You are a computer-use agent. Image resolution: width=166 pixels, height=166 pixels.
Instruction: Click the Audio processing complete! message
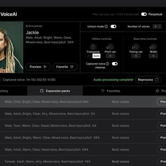pyautogui.click(x=113, y=80)
